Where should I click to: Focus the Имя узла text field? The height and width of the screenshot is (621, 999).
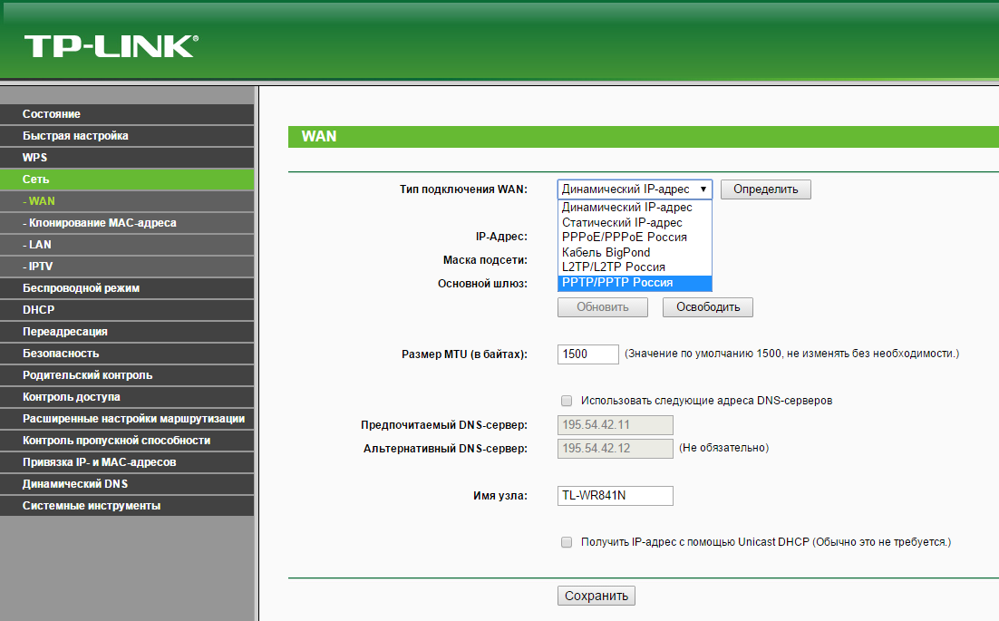(615, 495)
